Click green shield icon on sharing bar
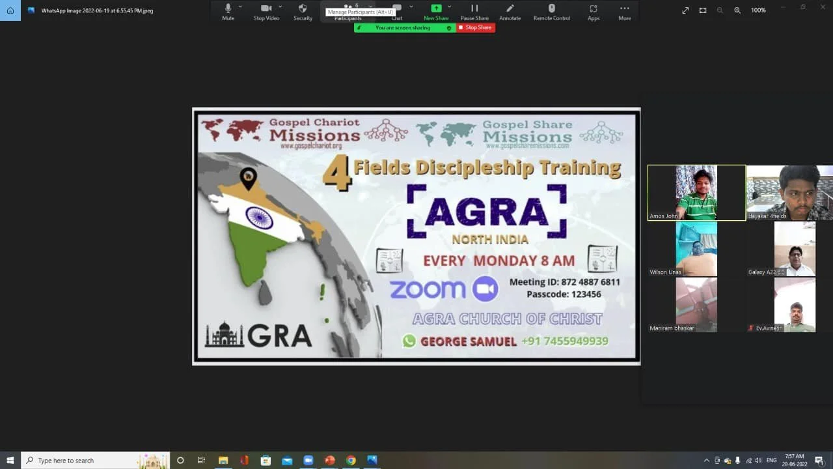 pyautogui.click(x=448, y=28)
